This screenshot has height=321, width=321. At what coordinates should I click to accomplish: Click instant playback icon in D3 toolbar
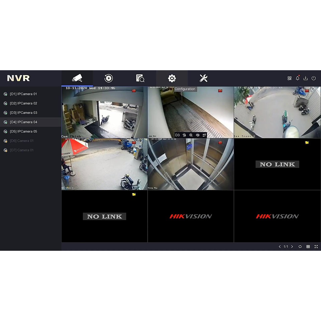[x=184, y=135]
